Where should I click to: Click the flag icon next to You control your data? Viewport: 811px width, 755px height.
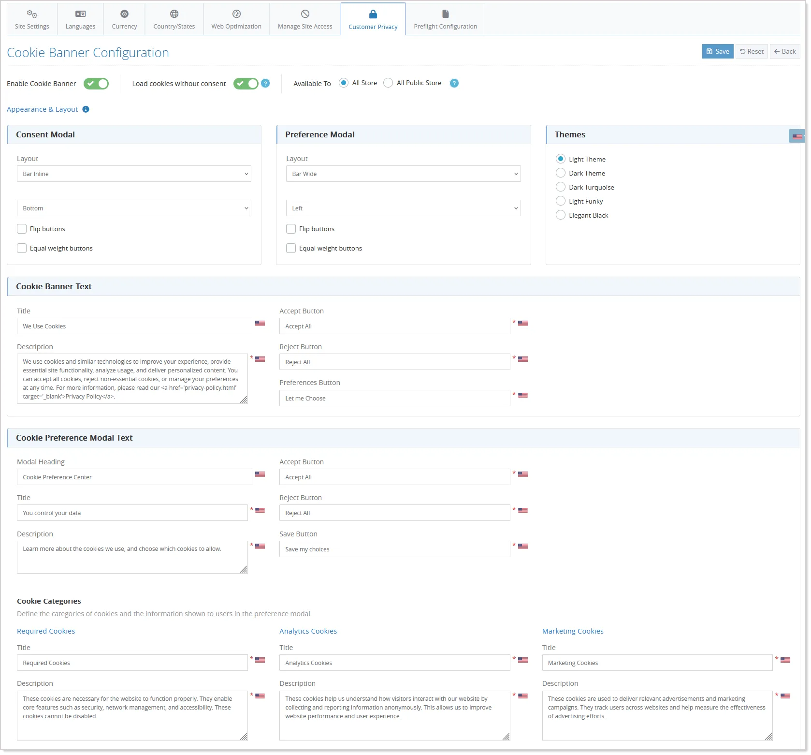tap(260, 510)
